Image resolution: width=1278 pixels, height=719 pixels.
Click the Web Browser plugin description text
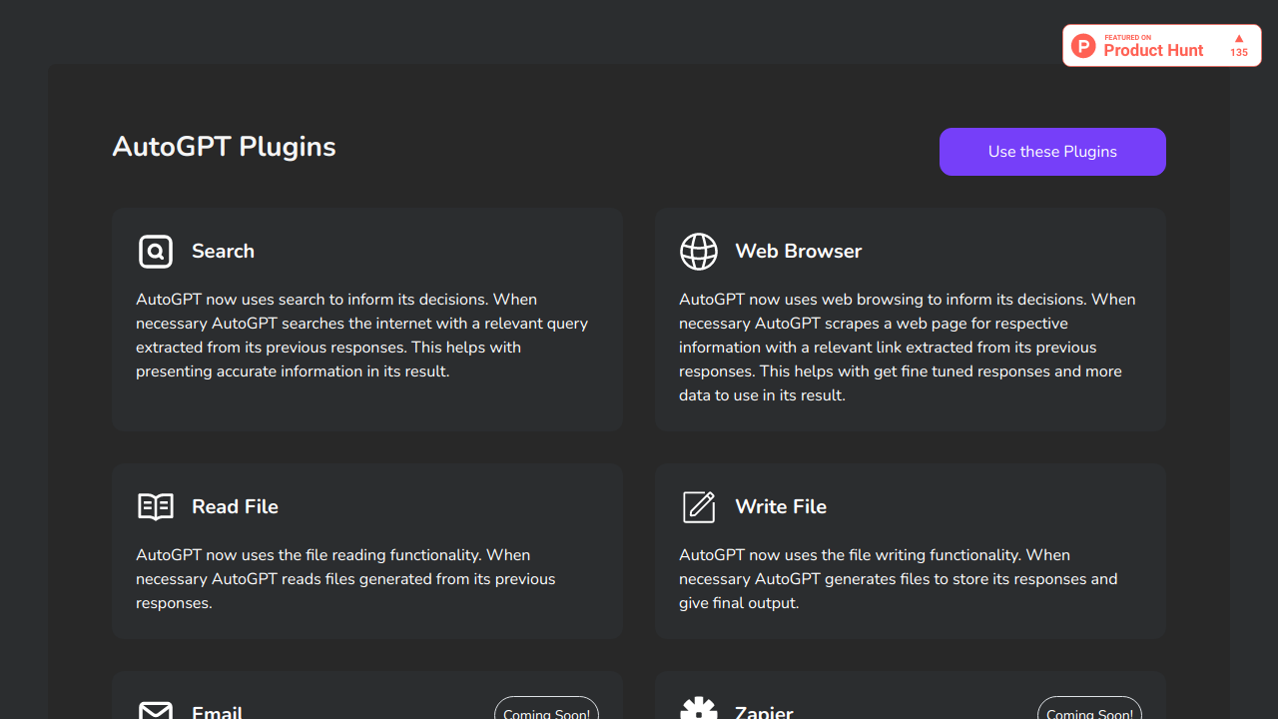[x=908, y=348]
